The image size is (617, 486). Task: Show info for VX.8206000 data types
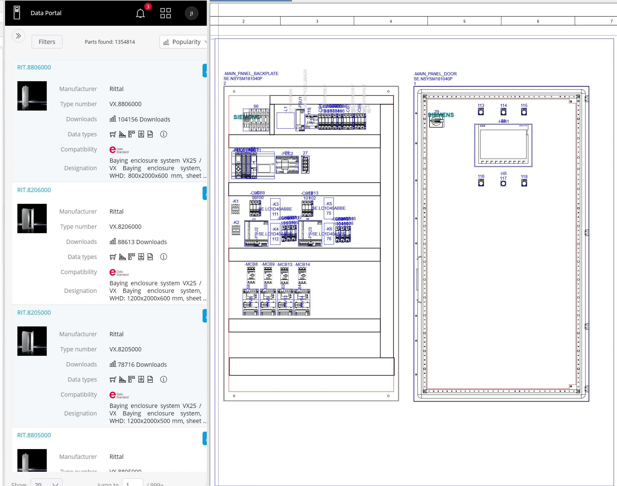point(163,257)
